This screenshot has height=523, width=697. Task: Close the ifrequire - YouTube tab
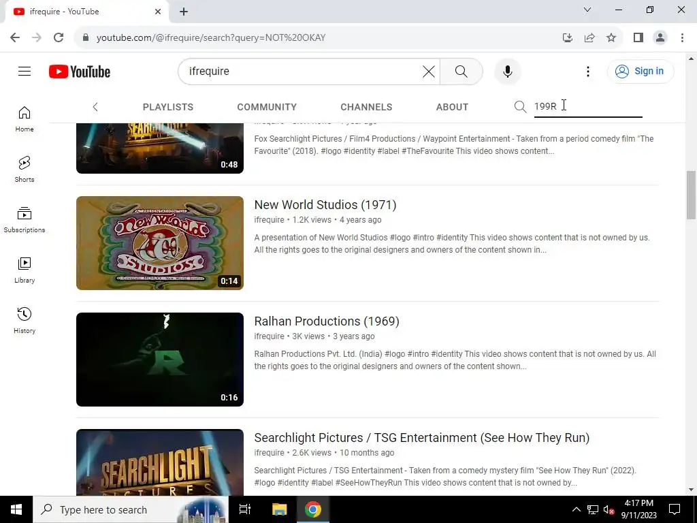(158, 12)
